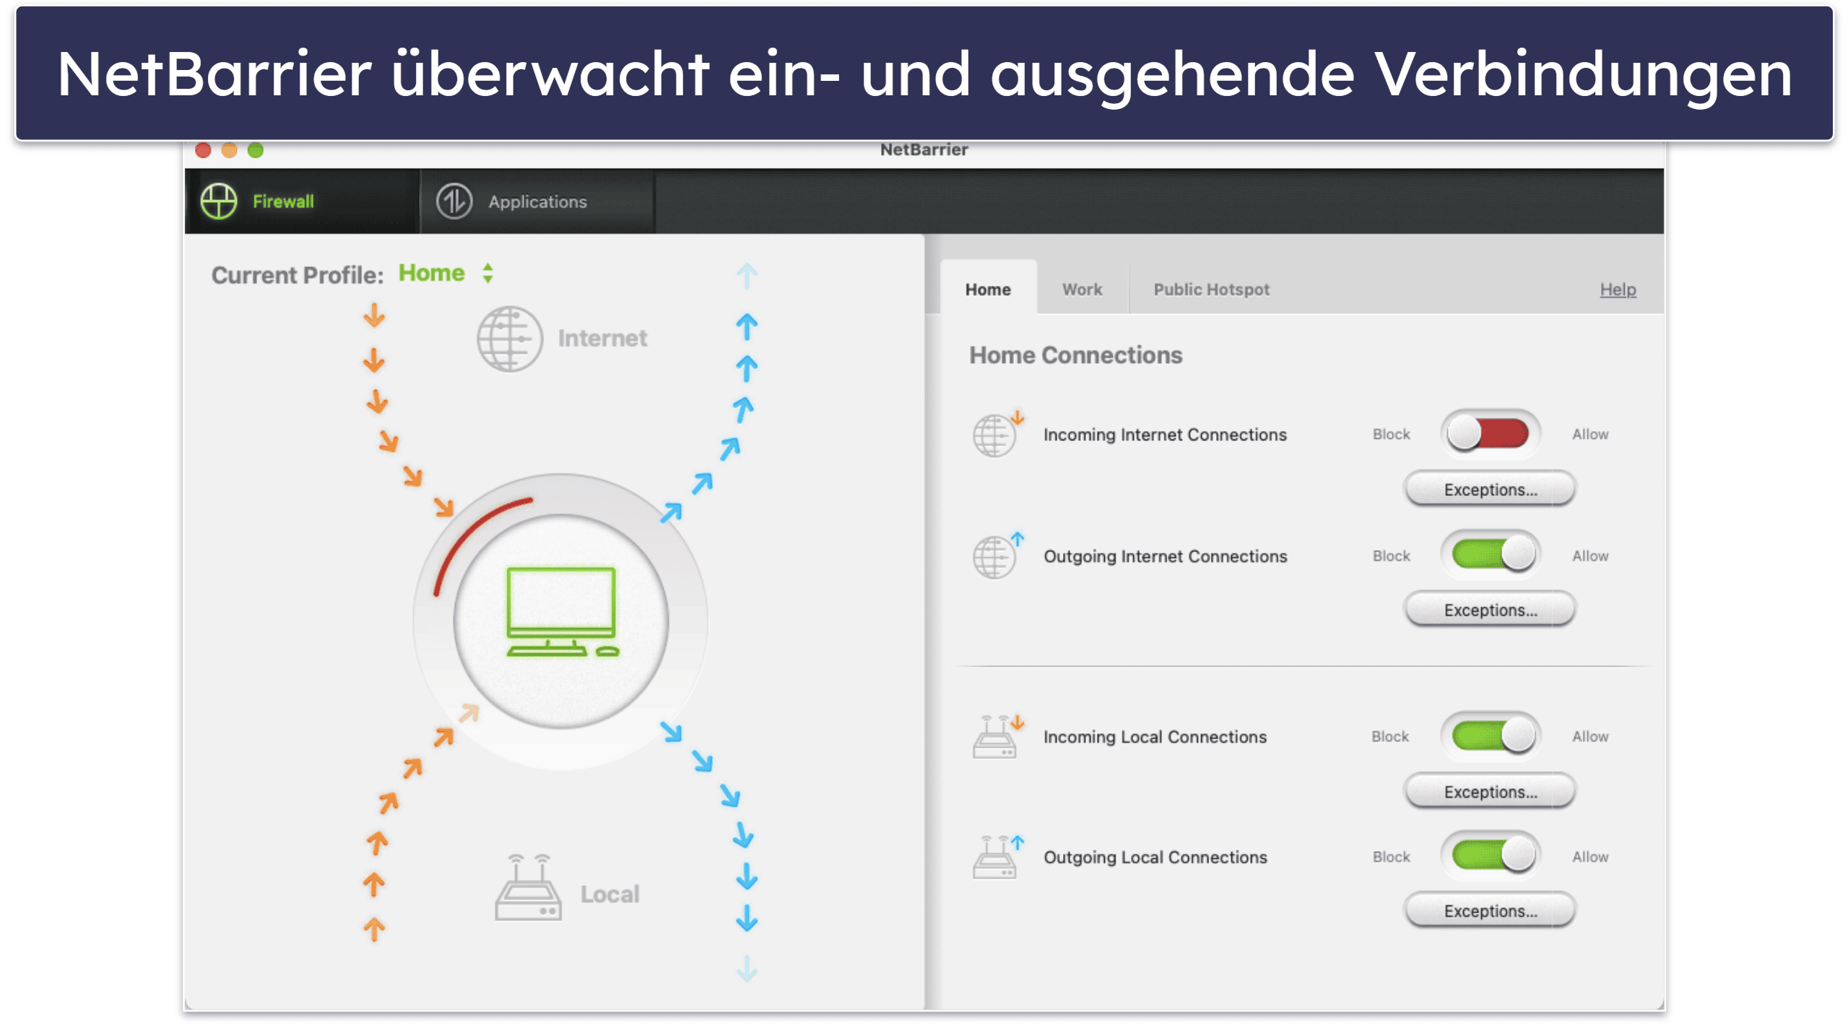
Task: Open the Firewall tab
Action: point(301,201)
